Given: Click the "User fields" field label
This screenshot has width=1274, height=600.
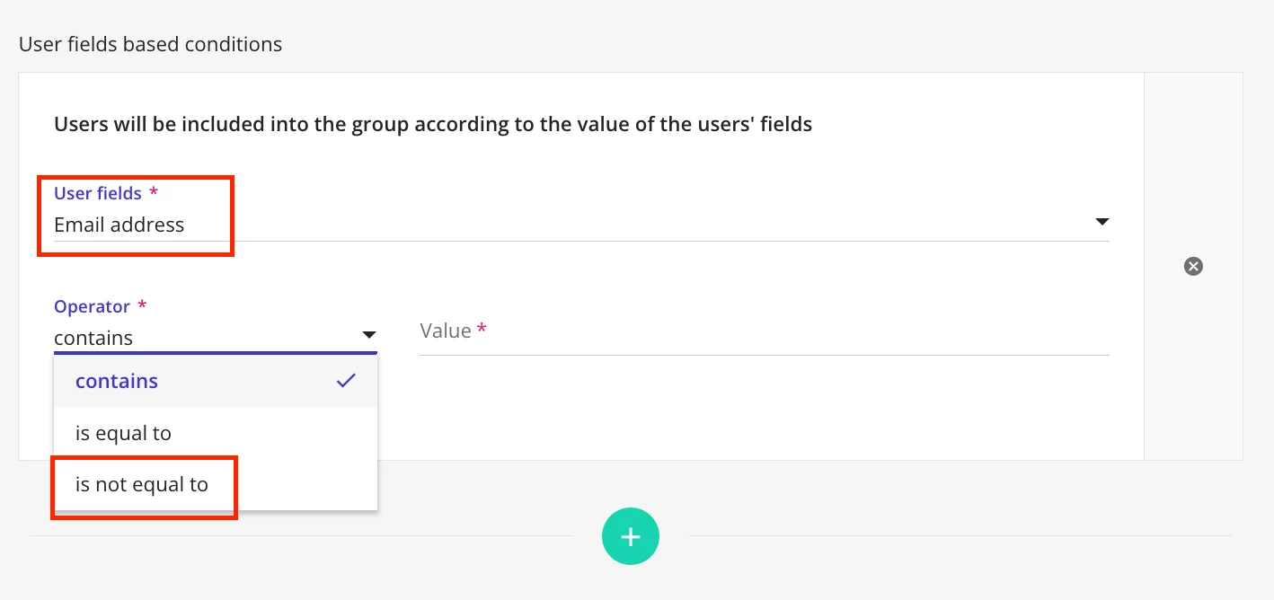Looking at the screenshot, I should [98, 193].
